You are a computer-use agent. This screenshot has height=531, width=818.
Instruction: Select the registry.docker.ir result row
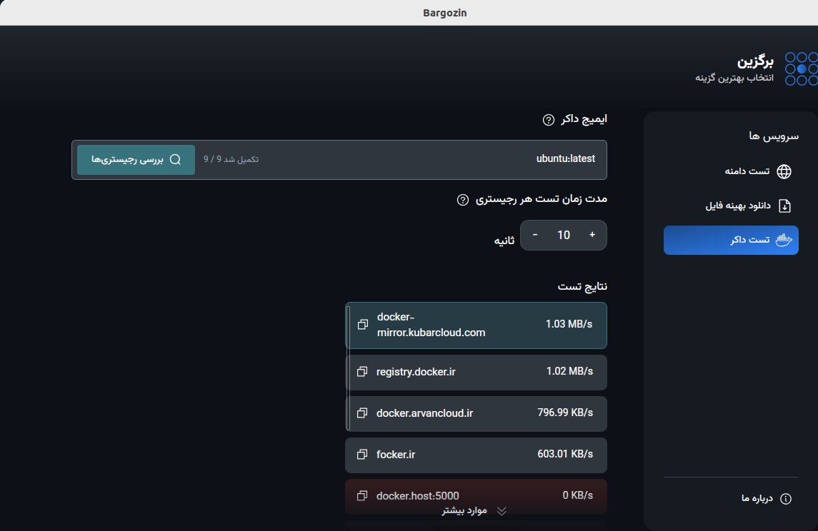click(477, 372)
